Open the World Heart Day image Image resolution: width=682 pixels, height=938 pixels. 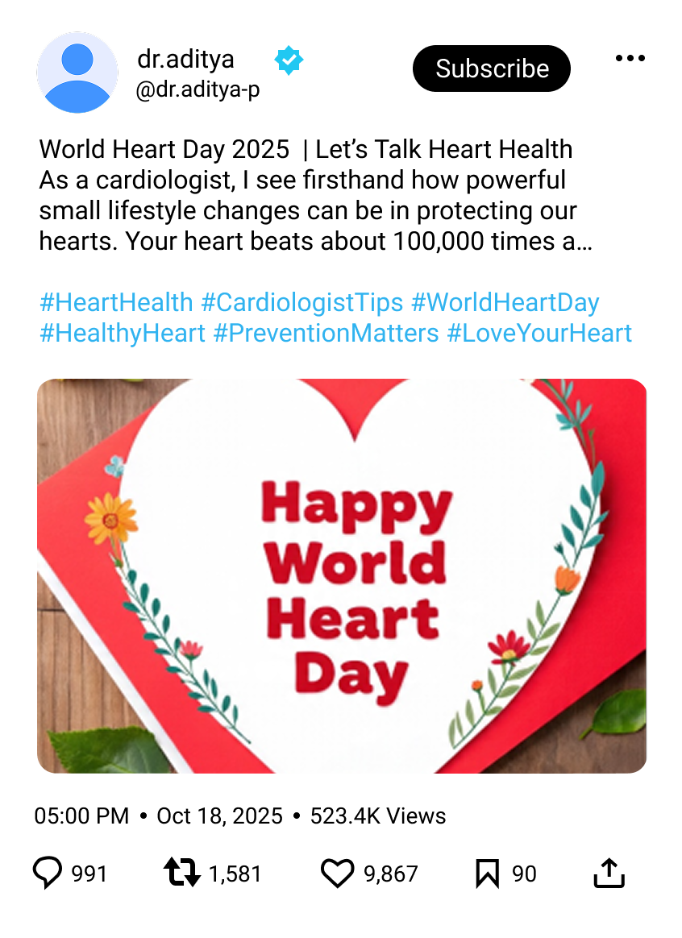pos(341,575)
